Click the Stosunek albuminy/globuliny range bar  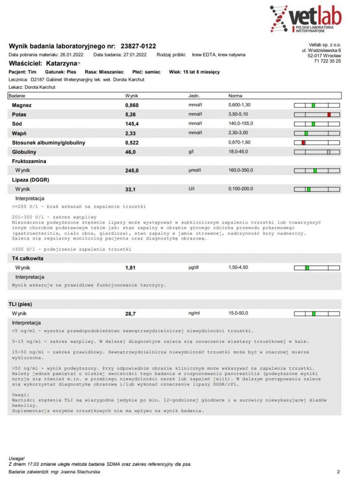(x=317, y=143)
